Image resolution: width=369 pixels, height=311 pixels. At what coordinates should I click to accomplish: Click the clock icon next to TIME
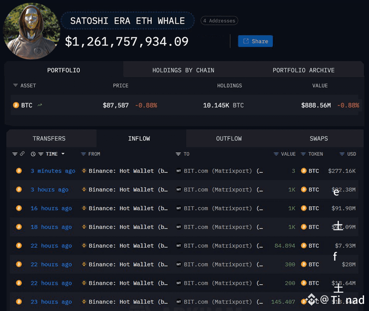pyautogui.click(x=33, y=154)
